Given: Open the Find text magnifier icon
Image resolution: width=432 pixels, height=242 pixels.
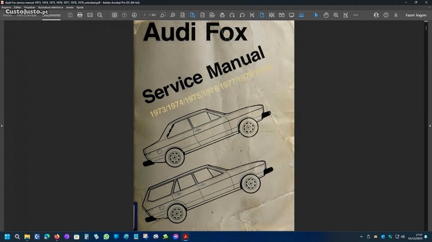Looking at the screenshot, I should [100, 15].
